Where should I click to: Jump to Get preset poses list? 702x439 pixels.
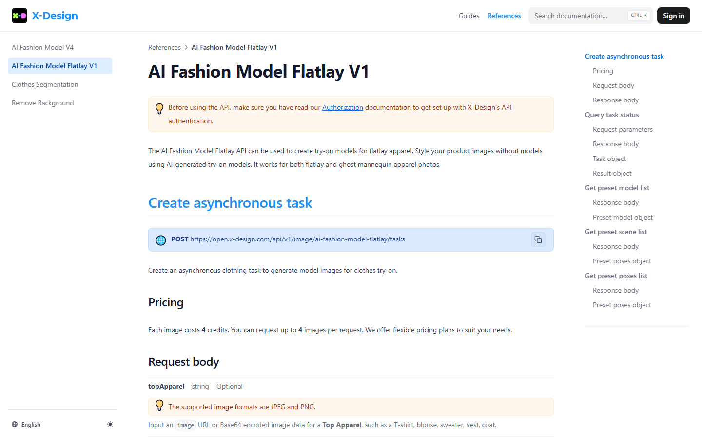click(x=616, y=276)
